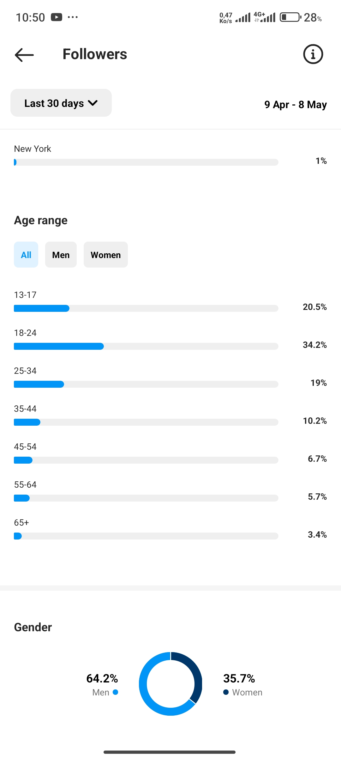Tap the 64.2% Men label
Viewport: 341px width, 759px height.
(x=102, y=678)
